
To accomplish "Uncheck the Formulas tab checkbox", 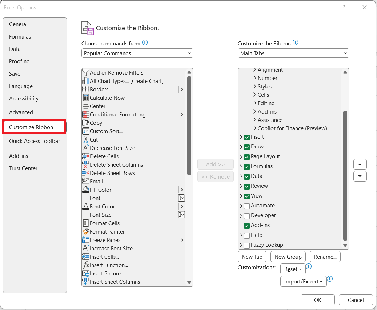I will click(x=247, y=167).
